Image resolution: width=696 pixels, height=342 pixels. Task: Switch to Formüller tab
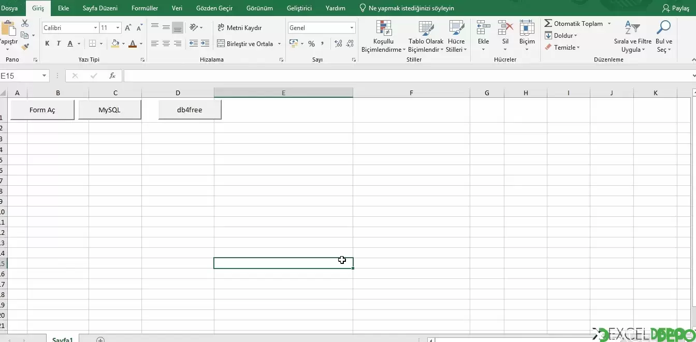click(145, 8)
